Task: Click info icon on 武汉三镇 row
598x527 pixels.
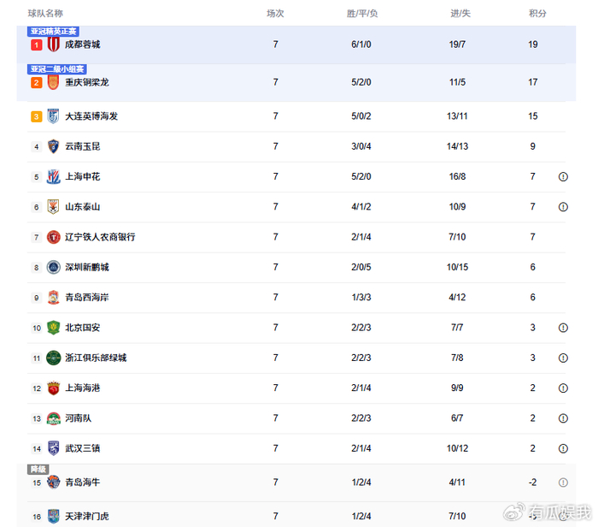Action: [563, 448]
